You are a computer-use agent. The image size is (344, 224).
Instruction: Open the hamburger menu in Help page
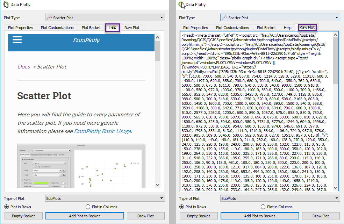pos(17,39)
